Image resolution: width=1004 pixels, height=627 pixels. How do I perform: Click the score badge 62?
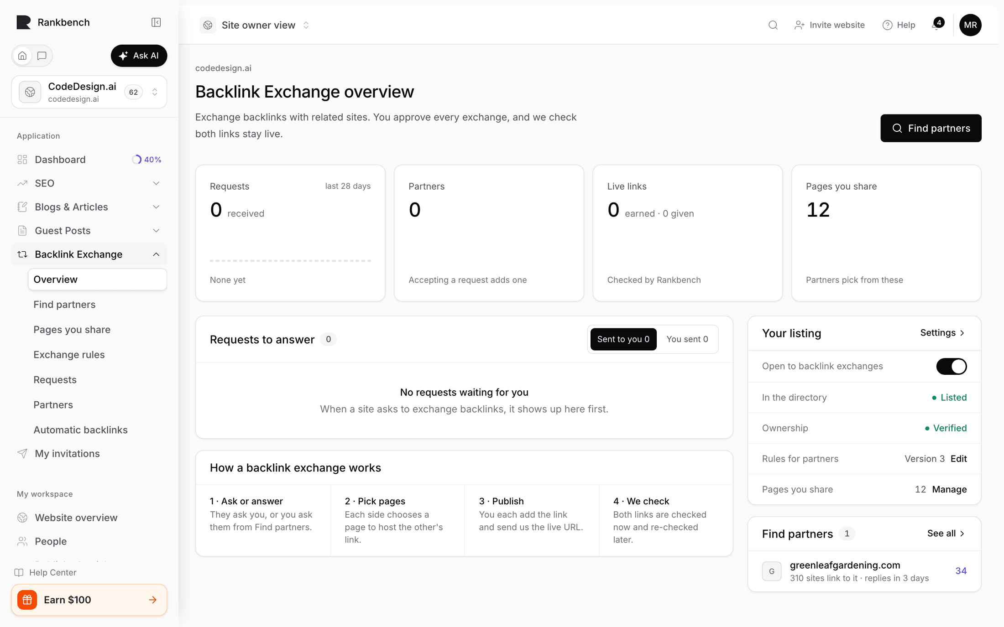[133, 92]
